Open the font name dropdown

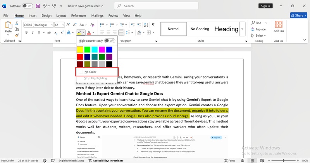[52, 25]
